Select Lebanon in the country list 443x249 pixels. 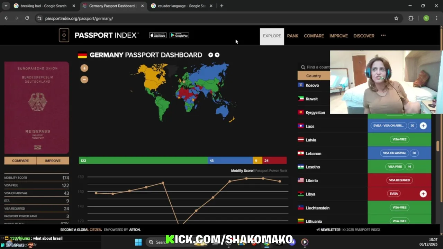(x=313, y=154)
